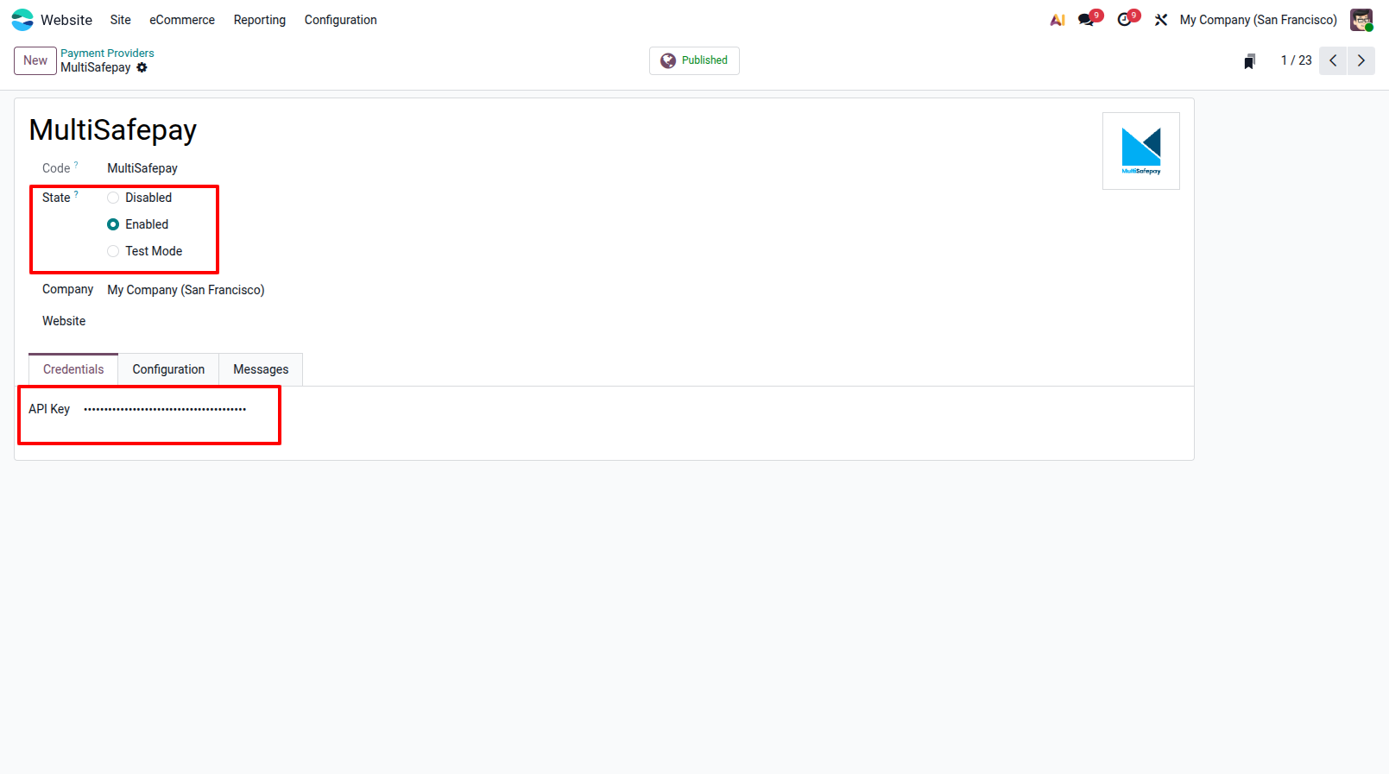This screenshot has height=774, width=1389.
Task: Open the user avatar menu
Action: [1361, 20]
